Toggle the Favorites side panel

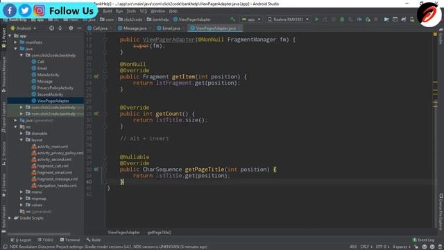click(x=3, y=185)
